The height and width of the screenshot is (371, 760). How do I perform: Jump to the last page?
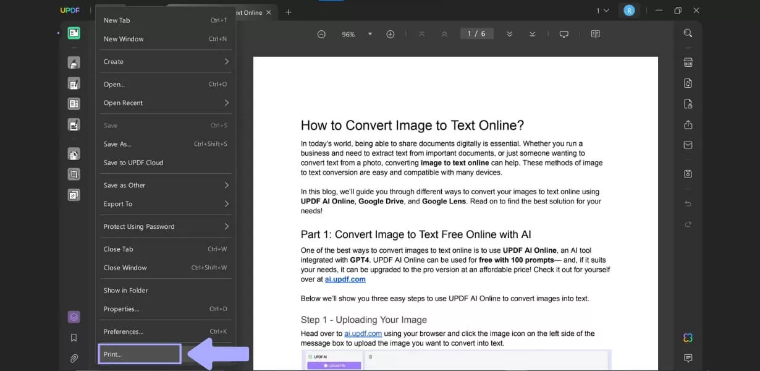pos(533,34)
